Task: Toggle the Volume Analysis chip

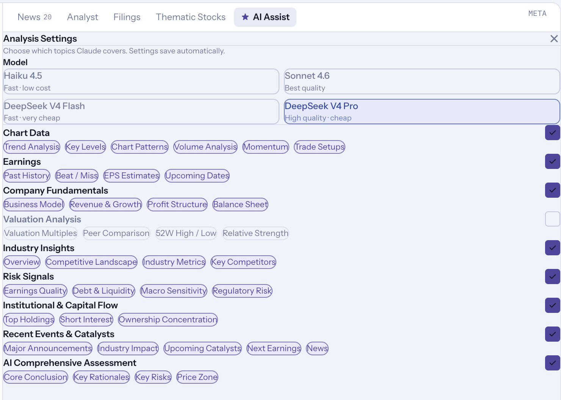Action: point(205,147)
